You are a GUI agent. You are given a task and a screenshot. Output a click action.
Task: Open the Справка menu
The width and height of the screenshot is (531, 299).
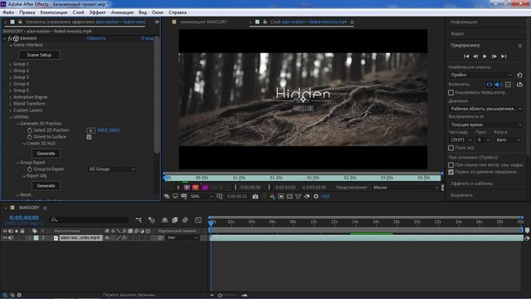pos(178,12)
